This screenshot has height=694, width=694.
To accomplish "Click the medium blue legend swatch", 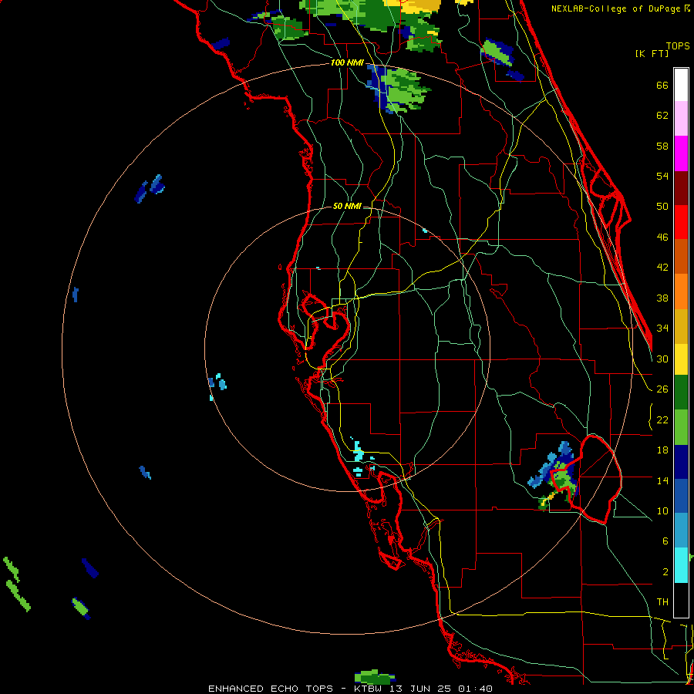I will coord(681,496).
